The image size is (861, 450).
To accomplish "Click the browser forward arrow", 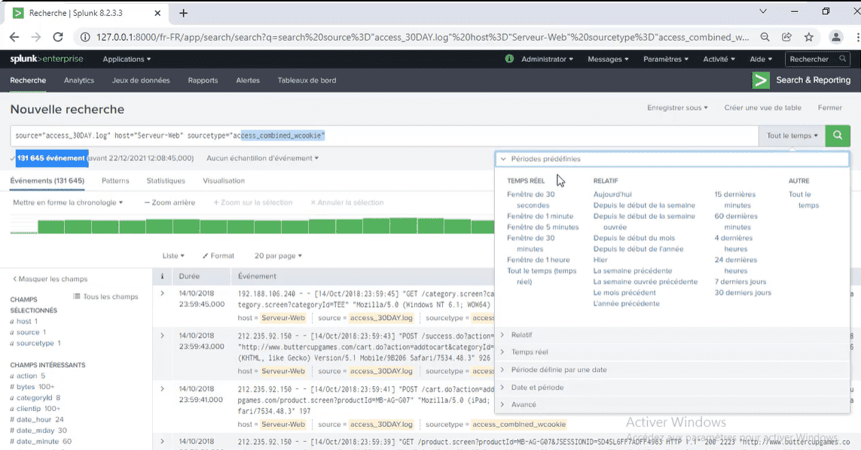I will tap(35, 37).
